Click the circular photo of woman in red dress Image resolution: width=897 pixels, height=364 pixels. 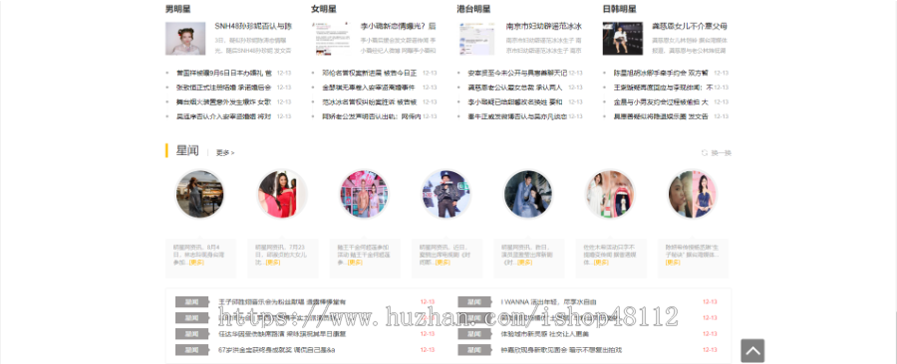[281, 194]
